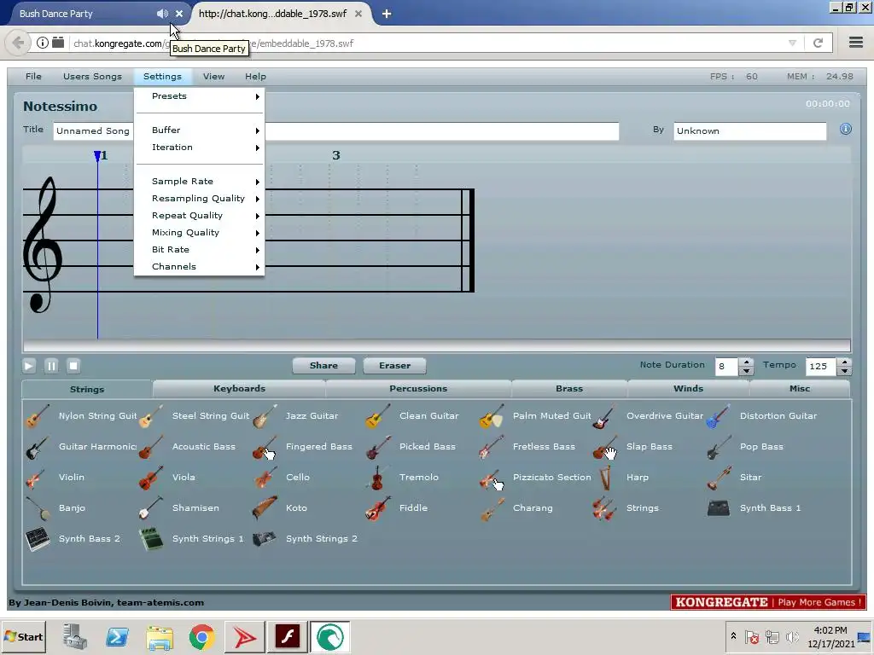Activate the Eraser button
Viewport: 874px width, 655px height.
(394, 366)
